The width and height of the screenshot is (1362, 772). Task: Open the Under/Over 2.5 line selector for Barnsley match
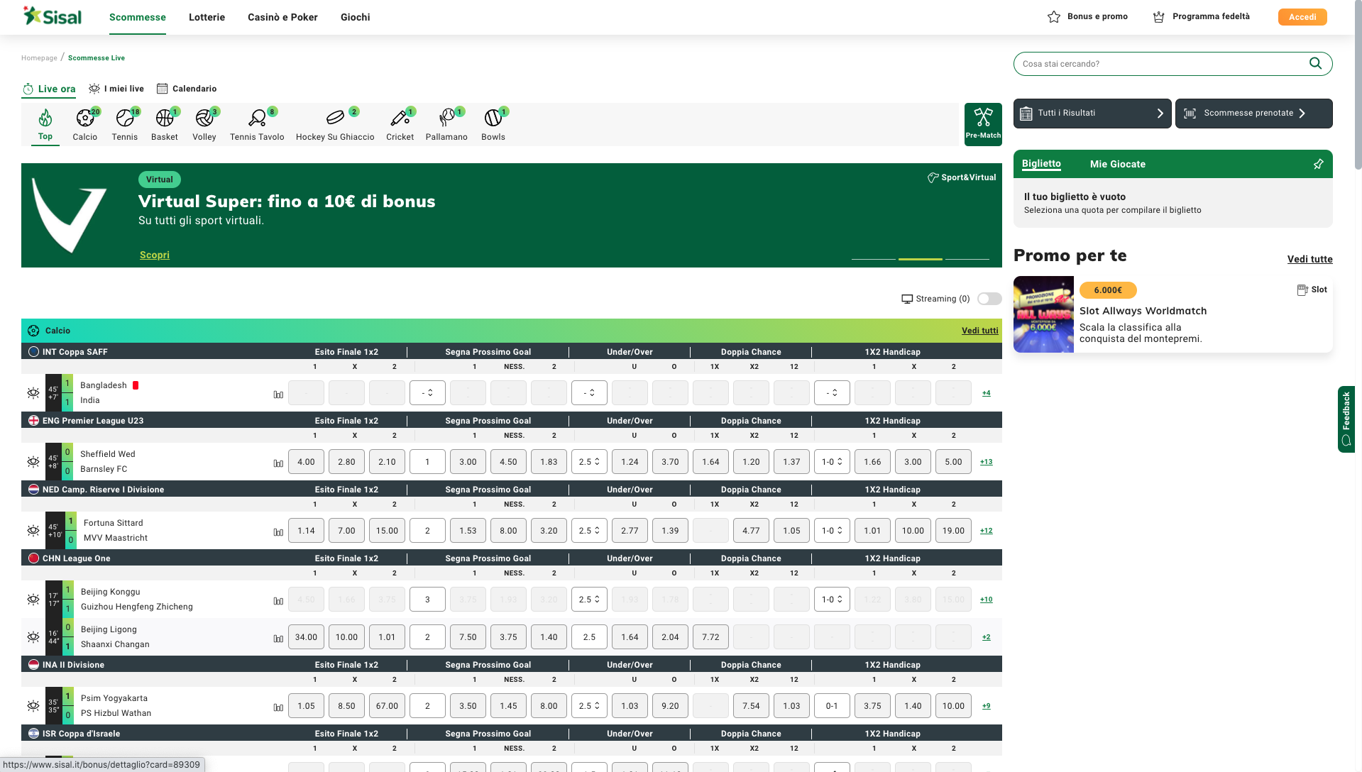tap(588, 461)
